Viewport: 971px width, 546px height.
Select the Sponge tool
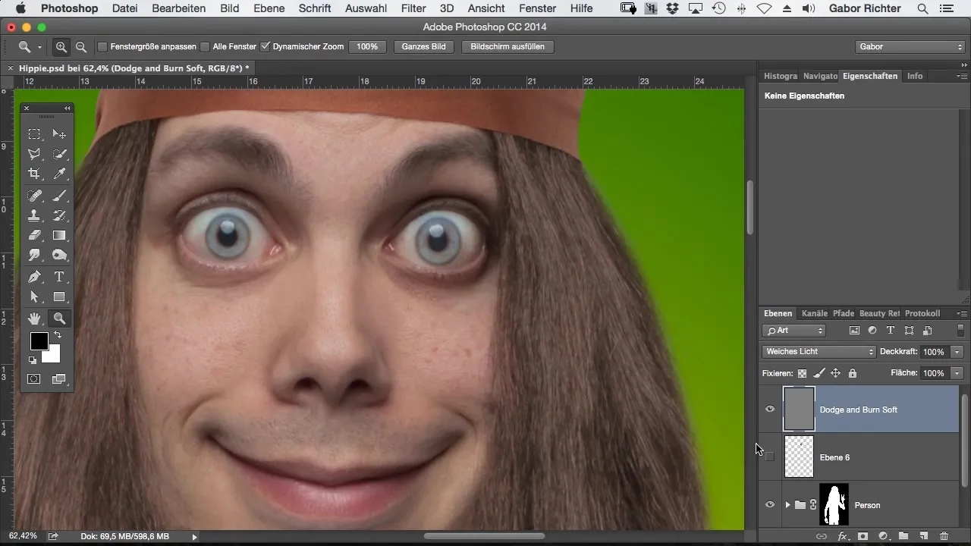pos(59,256)
